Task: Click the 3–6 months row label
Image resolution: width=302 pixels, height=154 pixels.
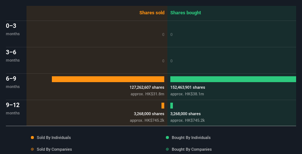Action: (x=13, y=56)
